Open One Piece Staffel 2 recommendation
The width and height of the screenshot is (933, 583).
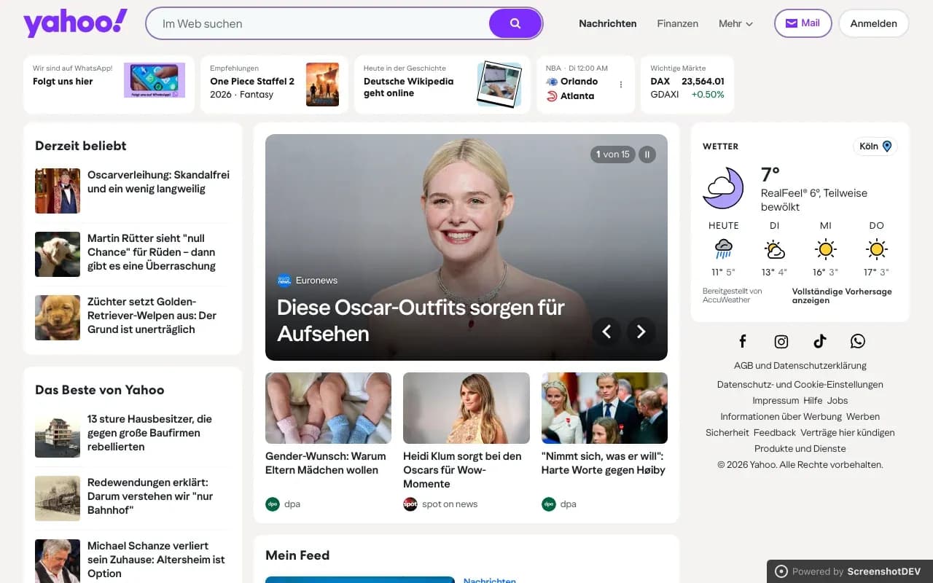click(275, 85)
